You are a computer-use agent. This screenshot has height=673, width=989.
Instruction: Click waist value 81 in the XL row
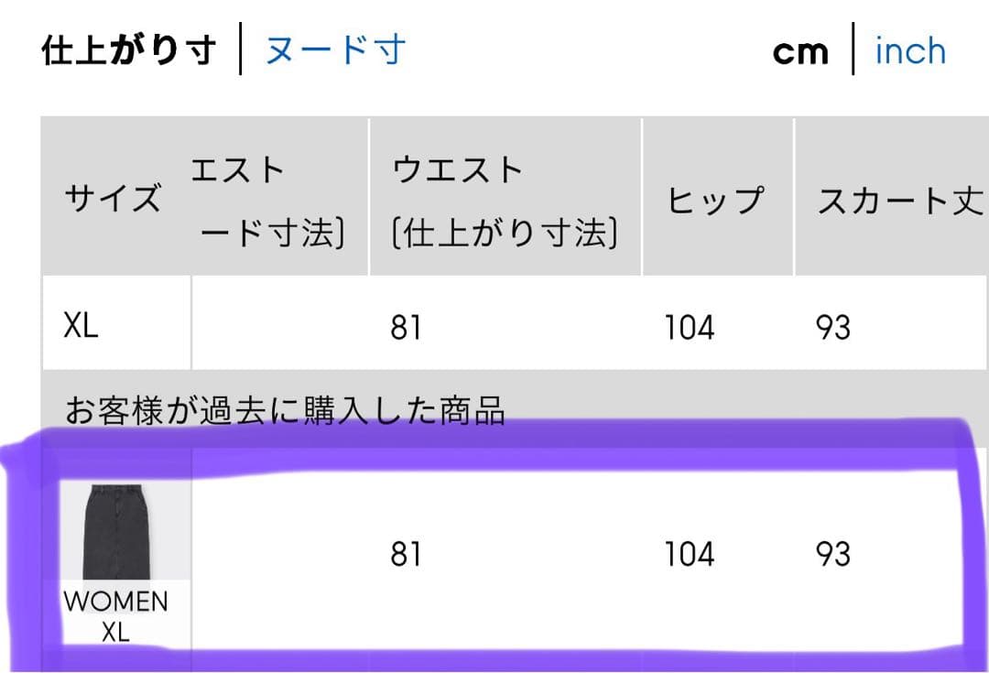coord(406,327)
